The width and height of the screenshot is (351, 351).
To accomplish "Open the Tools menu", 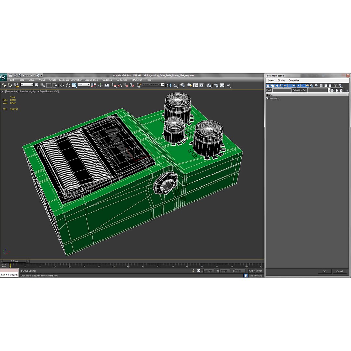I will 21,80.
